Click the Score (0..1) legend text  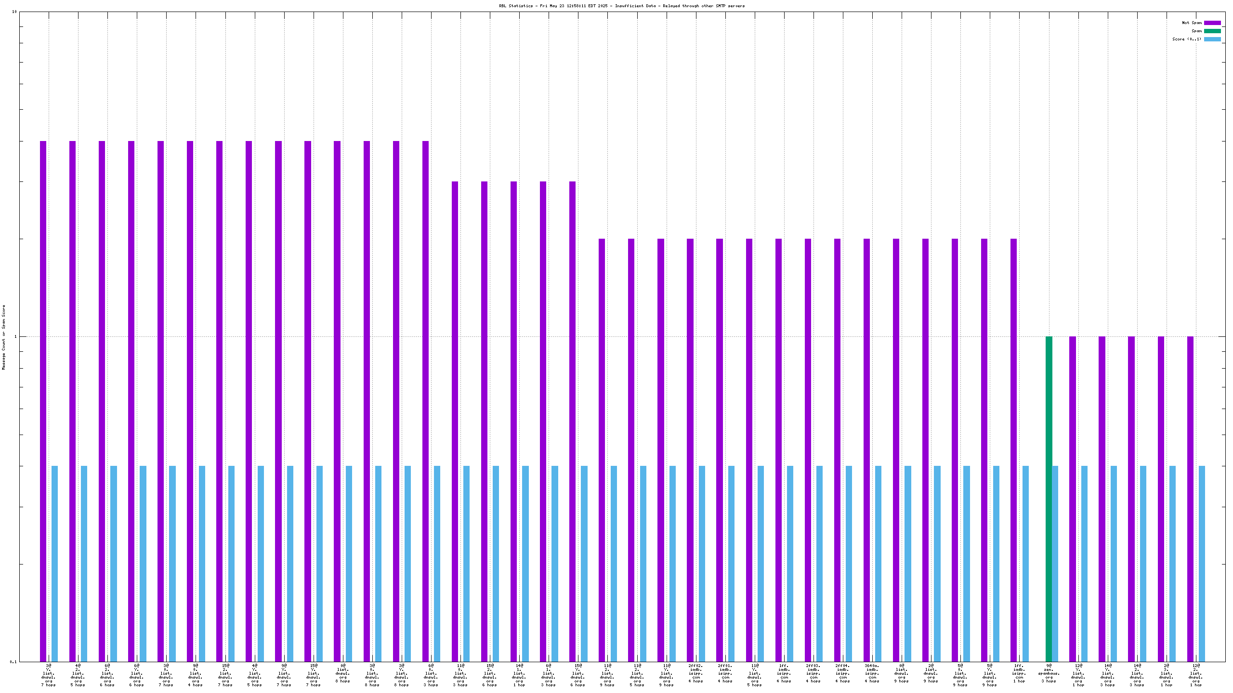(1186, 39)
